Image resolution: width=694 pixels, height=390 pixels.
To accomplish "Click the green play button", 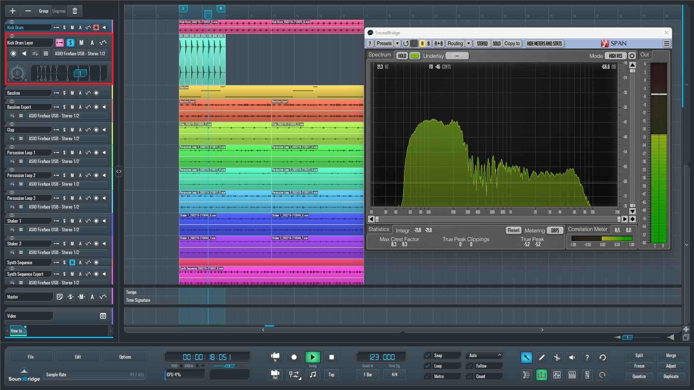I will [x=313, y=357].
